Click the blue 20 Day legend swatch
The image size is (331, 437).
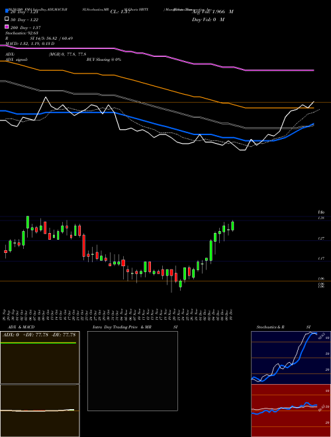(7, 12)
